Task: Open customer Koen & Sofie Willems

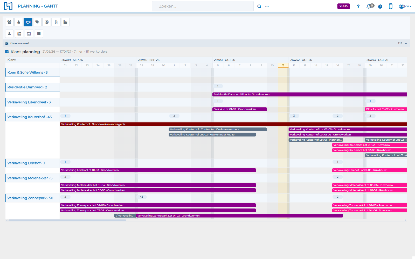Action: tap(27, 73)
